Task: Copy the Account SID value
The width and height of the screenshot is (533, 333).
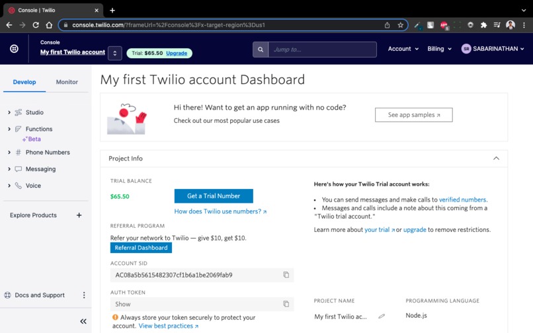Action: [286, 275]
